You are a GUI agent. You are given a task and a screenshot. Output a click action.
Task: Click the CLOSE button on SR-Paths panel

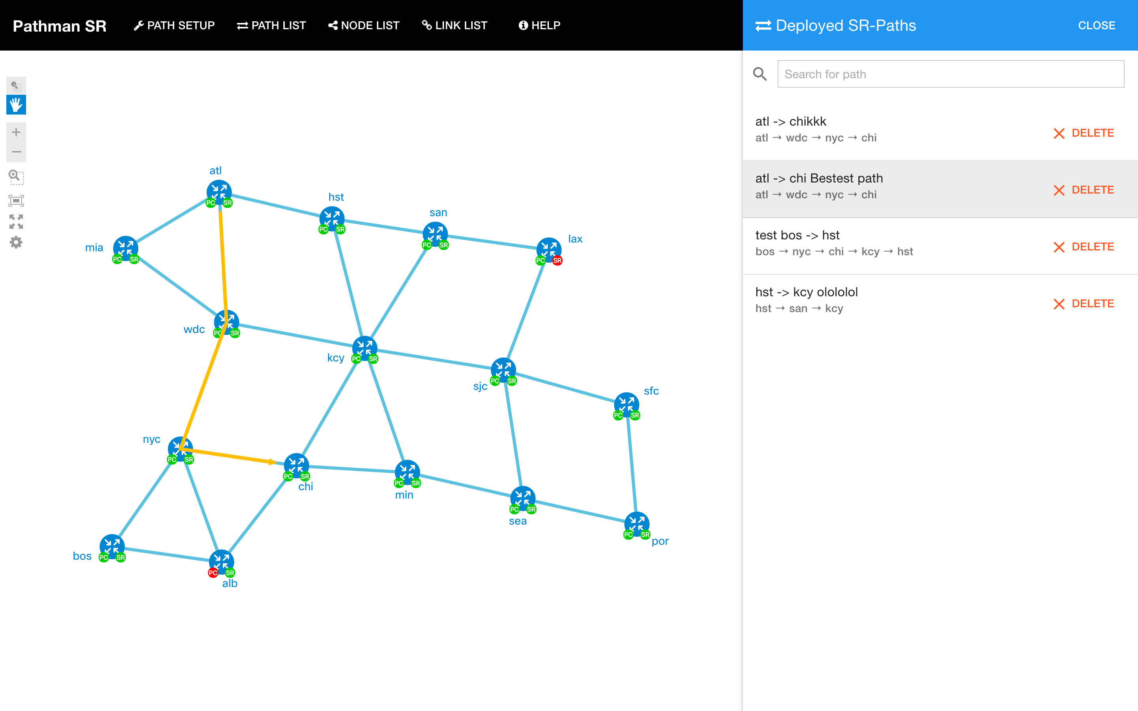pos(1097,24)
